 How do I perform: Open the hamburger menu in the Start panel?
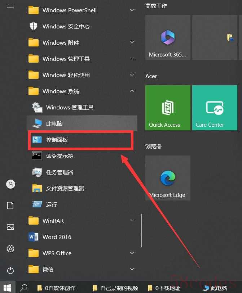pyautogui.click(x=10, y=6)
